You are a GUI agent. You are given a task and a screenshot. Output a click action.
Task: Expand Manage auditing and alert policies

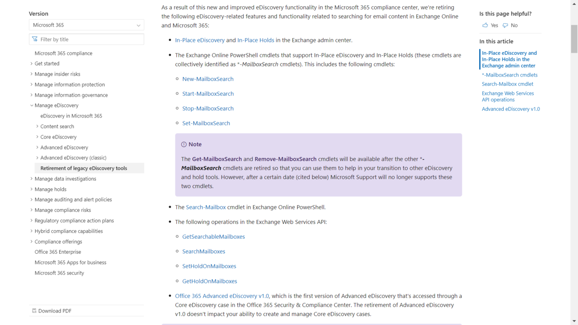click(x=32, y=199)
